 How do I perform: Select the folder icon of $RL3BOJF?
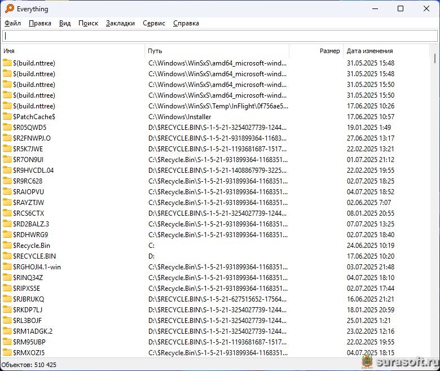(x=7, y=320)
